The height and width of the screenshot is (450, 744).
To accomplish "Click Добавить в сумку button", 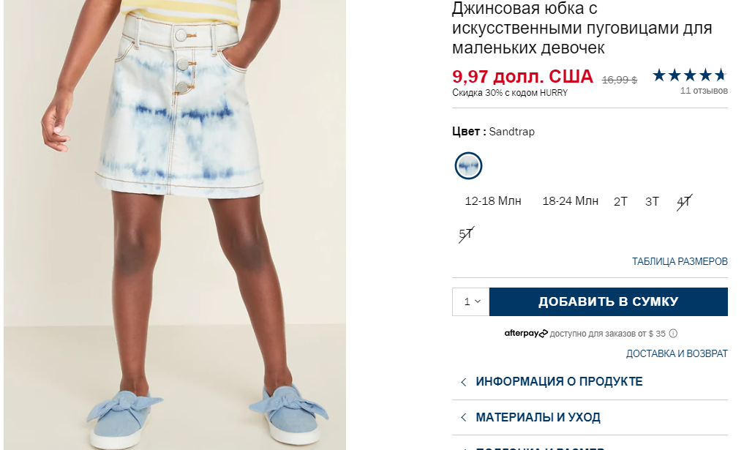I will pyautogui.click(x=609, y=301).
